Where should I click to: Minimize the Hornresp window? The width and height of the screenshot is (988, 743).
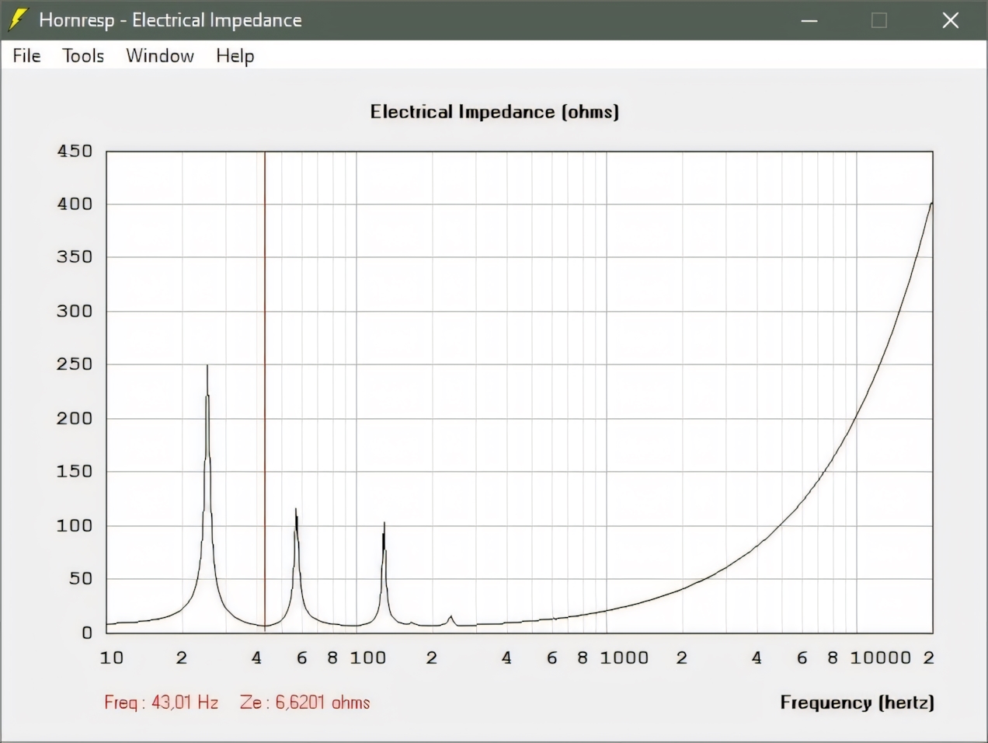(x=809, y=21)
